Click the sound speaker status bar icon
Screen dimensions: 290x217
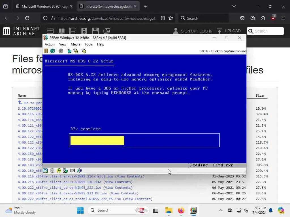tap(79, 171)
